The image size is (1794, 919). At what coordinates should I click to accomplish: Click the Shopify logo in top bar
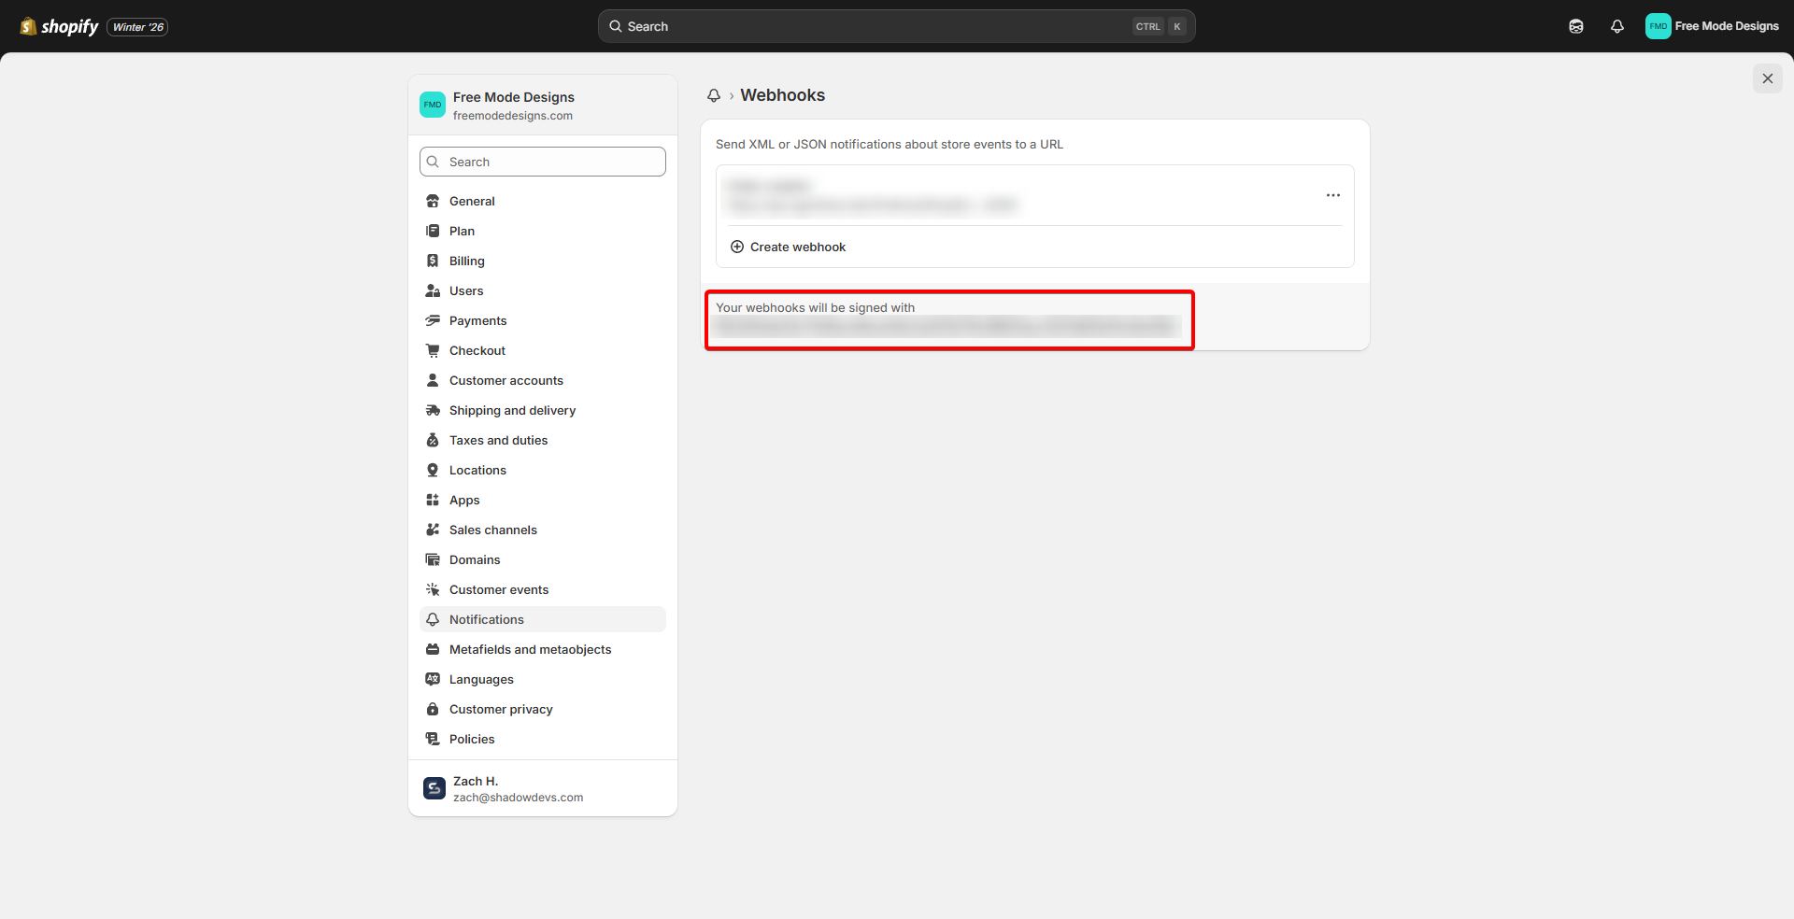coord(59,26)
